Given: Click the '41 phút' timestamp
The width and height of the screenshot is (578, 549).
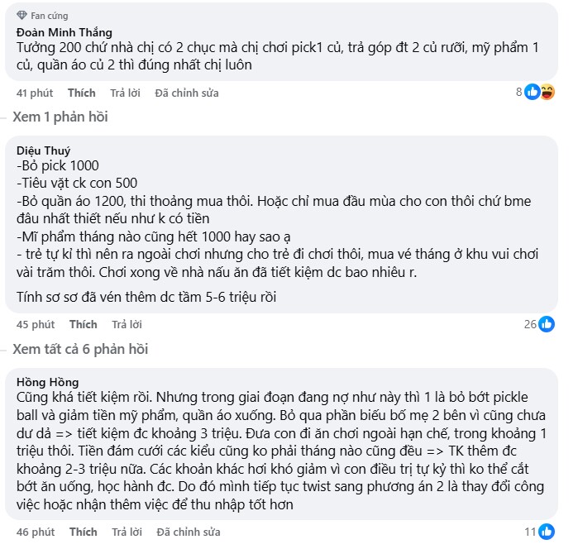Looking at the screenshot, I should pyautogui.click(x=35, y=93).
